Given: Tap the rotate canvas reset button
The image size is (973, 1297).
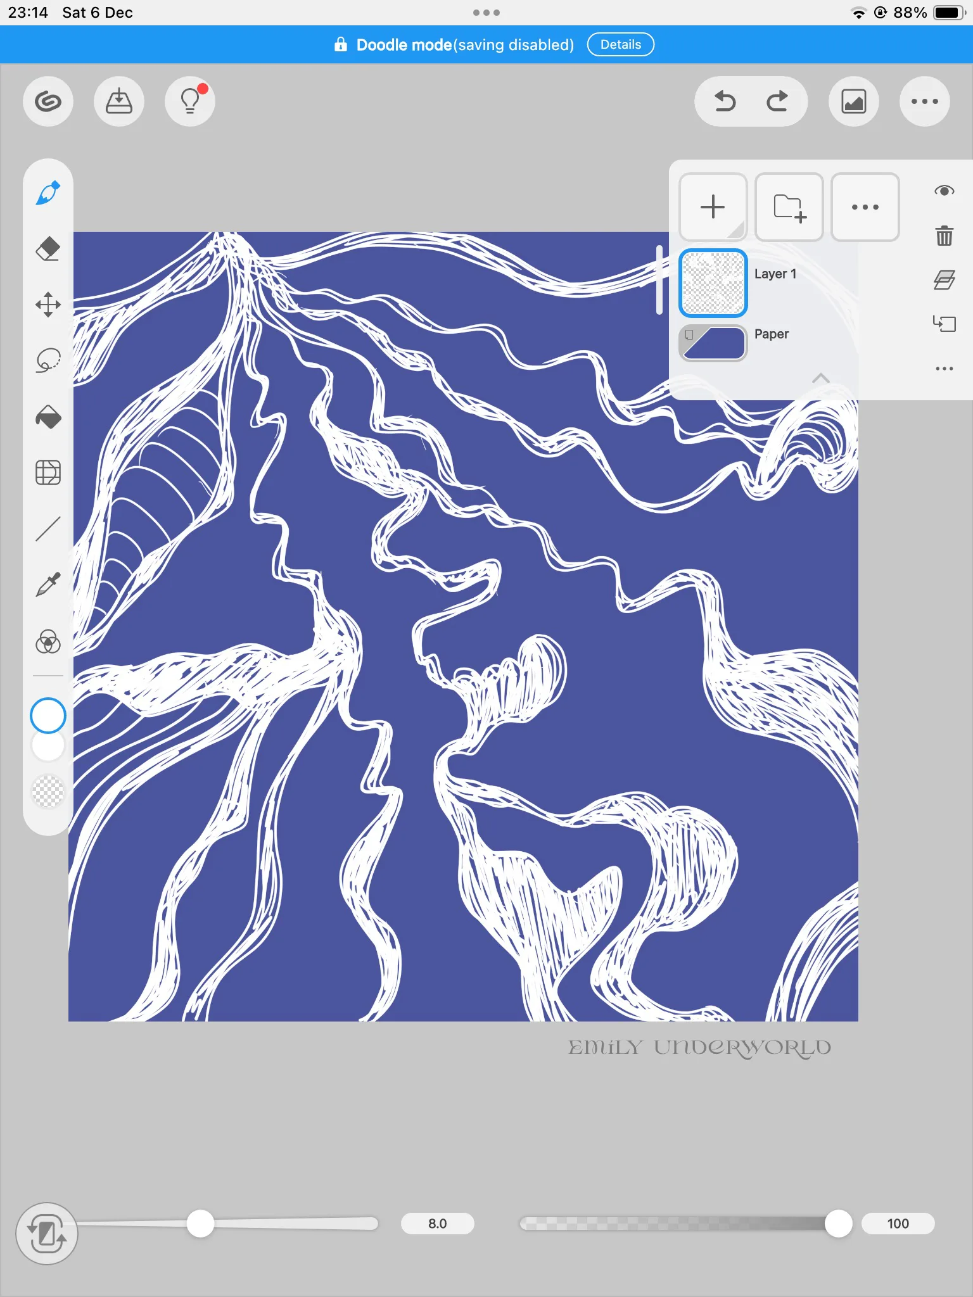Looking at the screenshot, I should (47, 1234).
